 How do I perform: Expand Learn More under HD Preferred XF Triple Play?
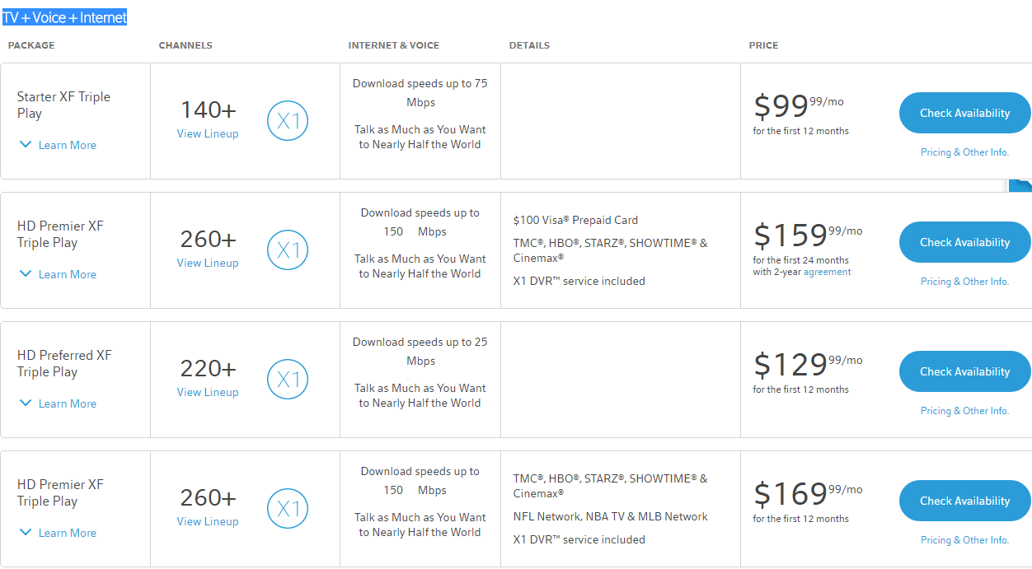(58, 403)
